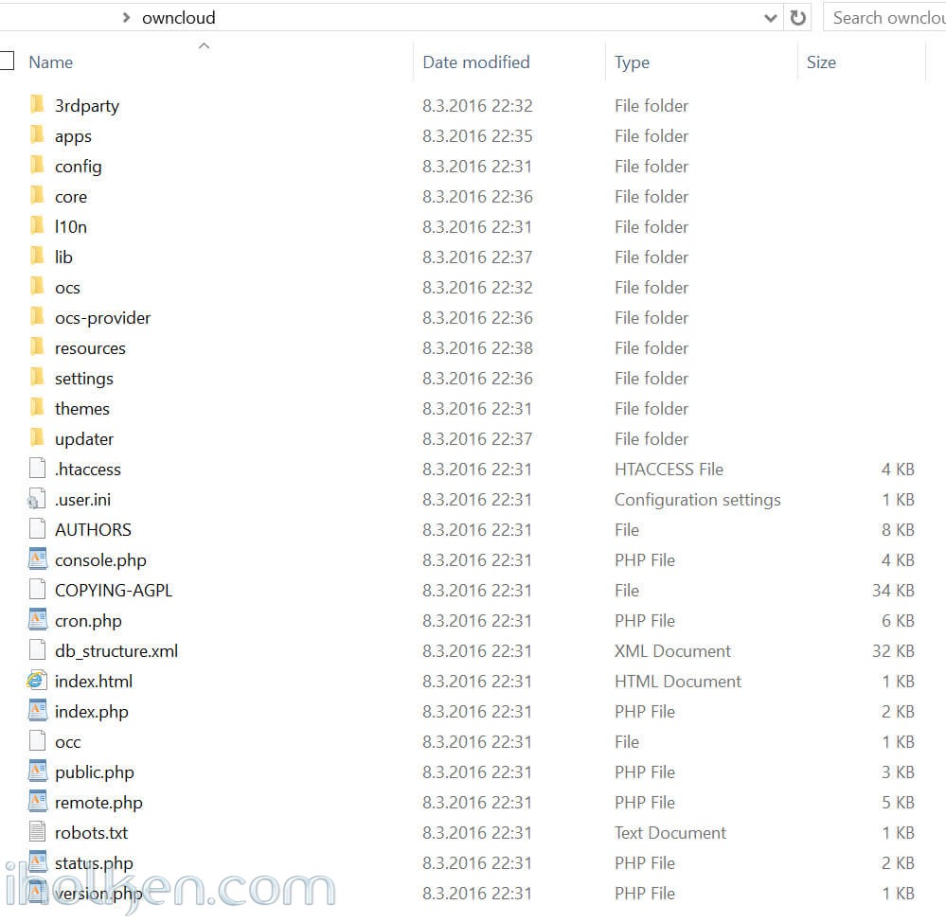Image resolution: width=946 pixels, height=922 pixels.
Task: Sort files by the Size column
Action: click(821, 62)
